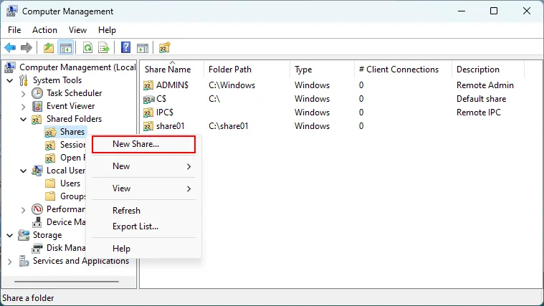544x306 pixels.
Task: Sort by Folder Path column header
Action: coord(247,70)
